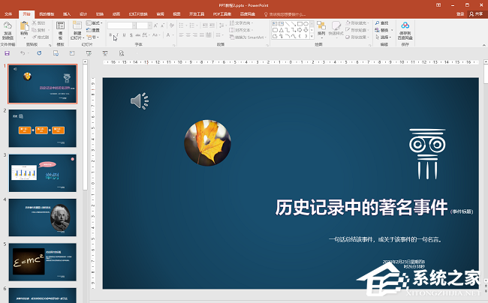Click the speaker audio icon on the slide

[x=139, y=101]
